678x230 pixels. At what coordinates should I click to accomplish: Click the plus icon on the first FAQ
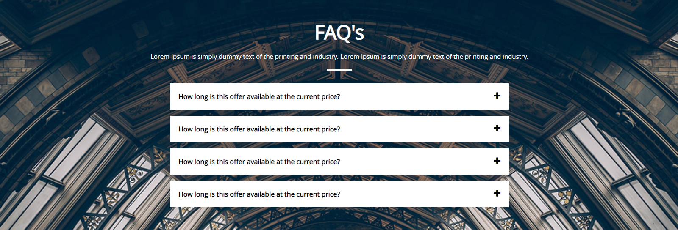497,96
